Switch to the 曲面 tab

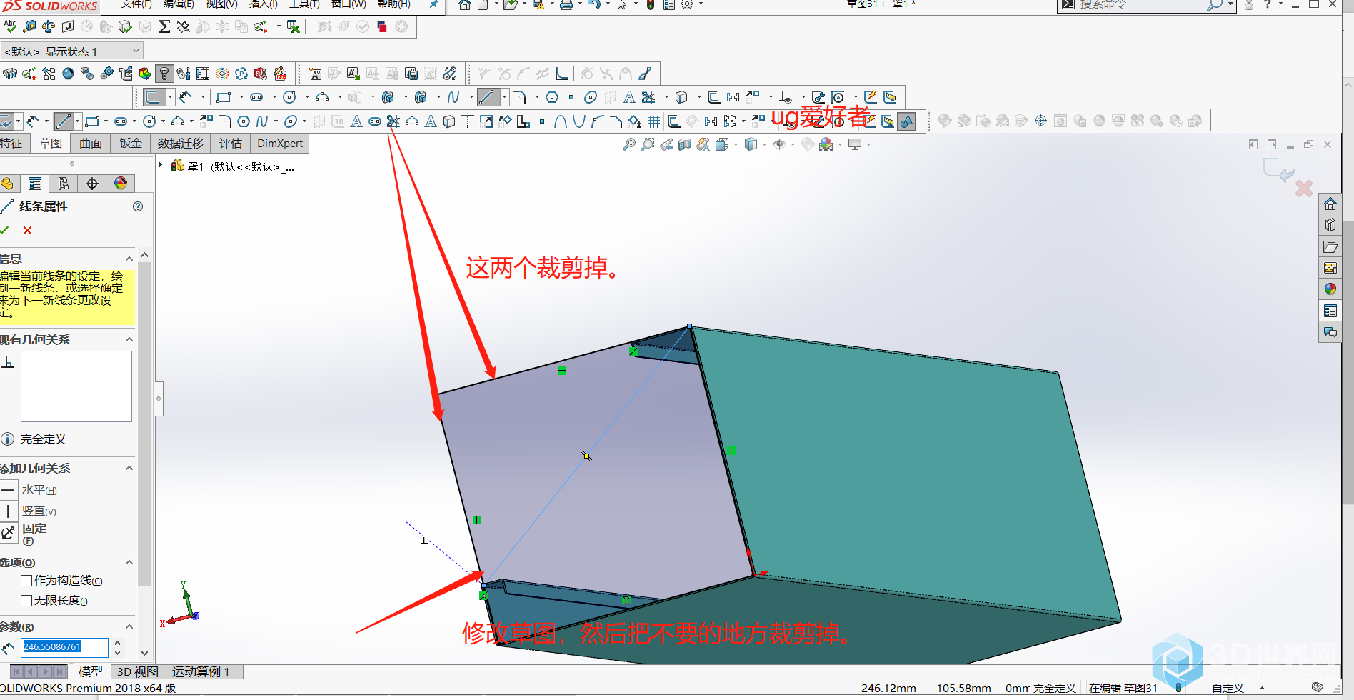pyautogui.click(x=91, y=144)
